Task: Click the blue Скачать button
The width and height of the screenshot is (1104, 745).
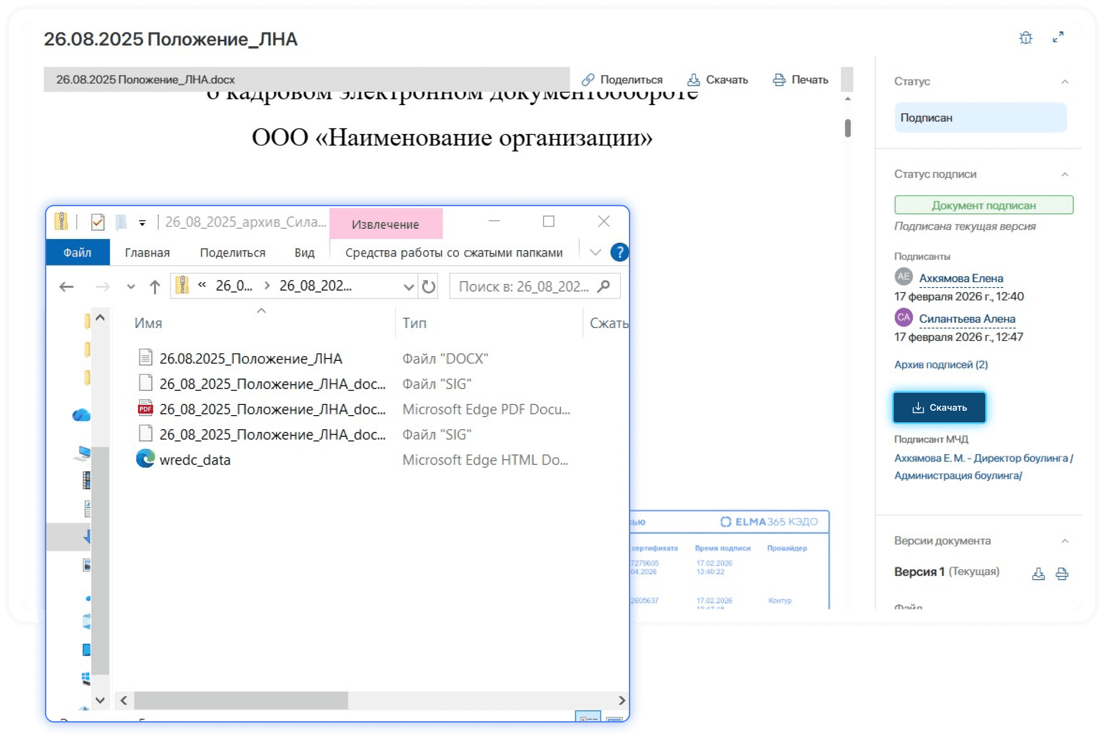Action: tap(939, 407)
